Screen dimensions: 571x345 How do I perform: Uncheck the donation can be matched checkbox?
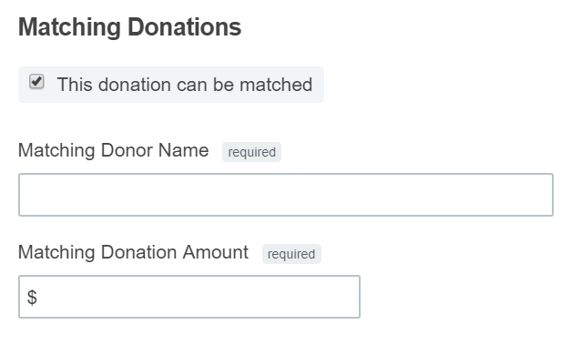(x=36, y=82)
